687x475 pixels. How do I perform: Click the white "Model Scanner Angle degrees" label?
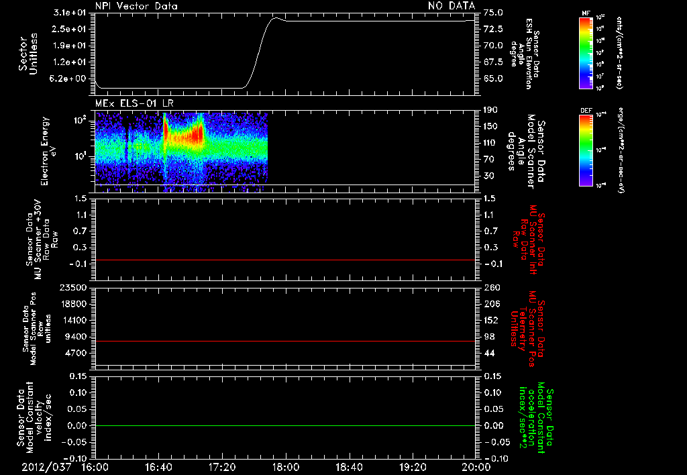(x=526, y=152)
